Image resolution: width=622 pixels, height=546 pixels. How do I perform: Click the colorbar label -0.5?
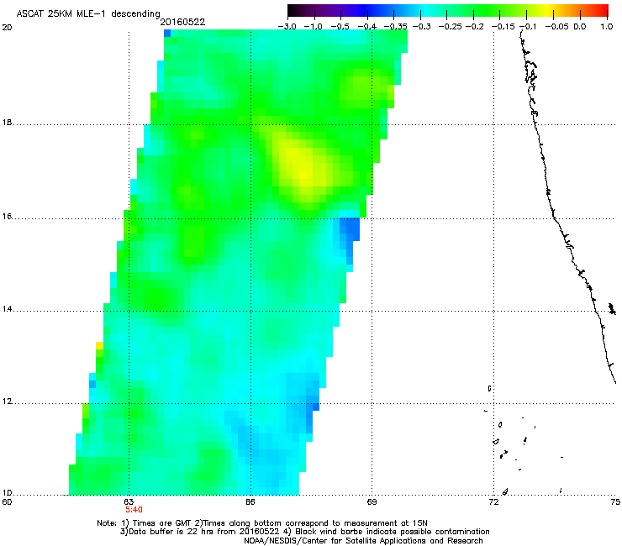pos(340,27)
